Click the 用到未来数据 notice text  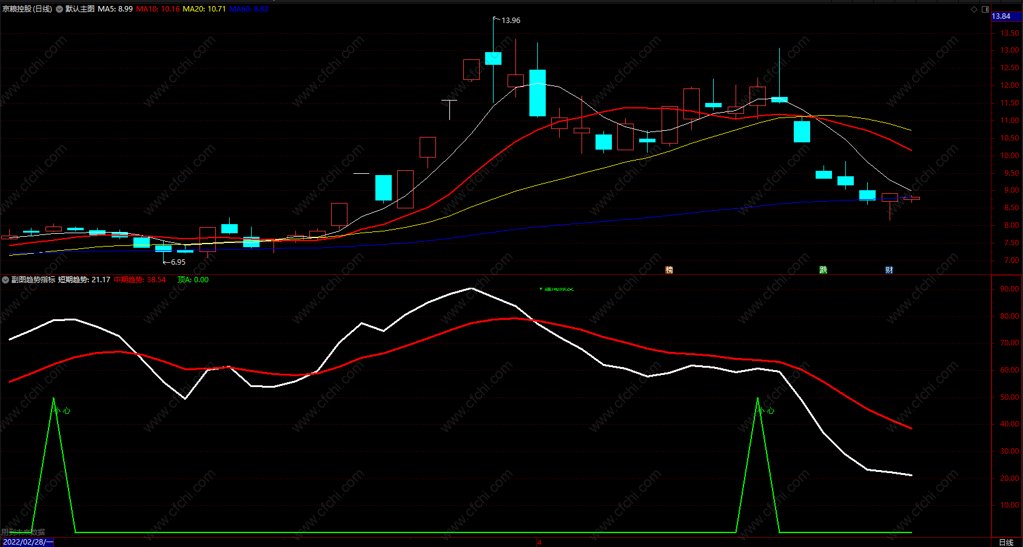[23, 532]
